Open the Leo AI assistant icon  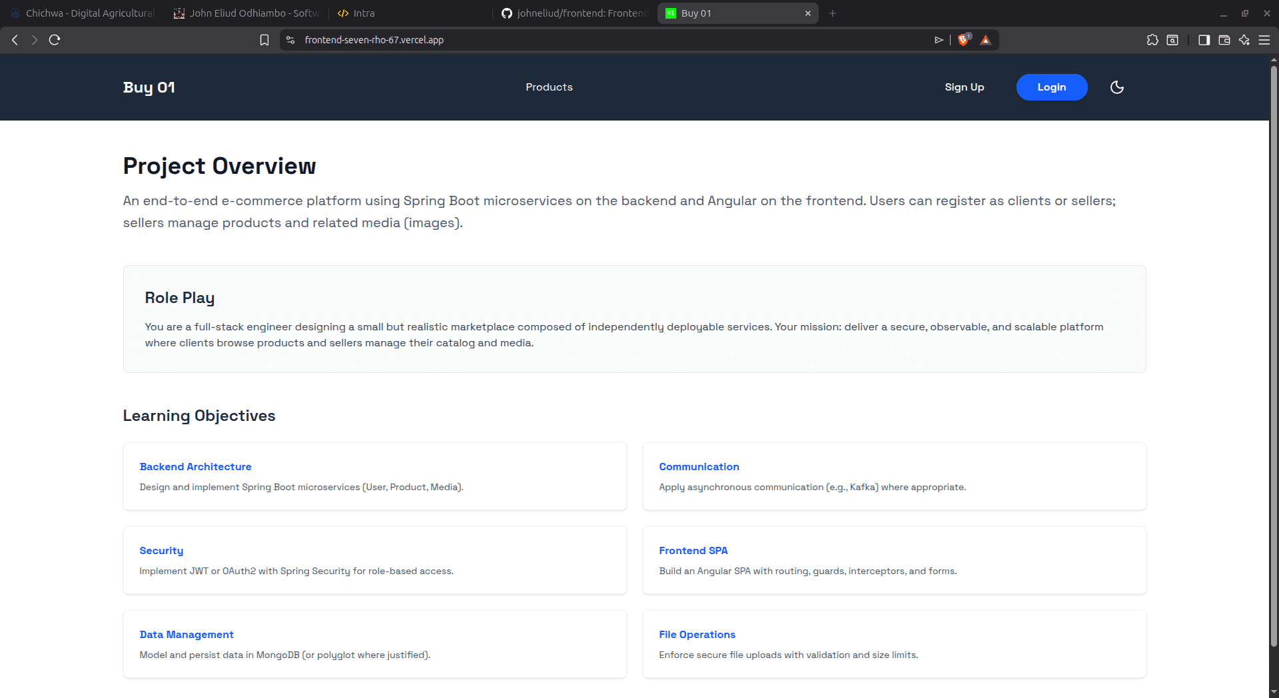tap(1244, 40)
